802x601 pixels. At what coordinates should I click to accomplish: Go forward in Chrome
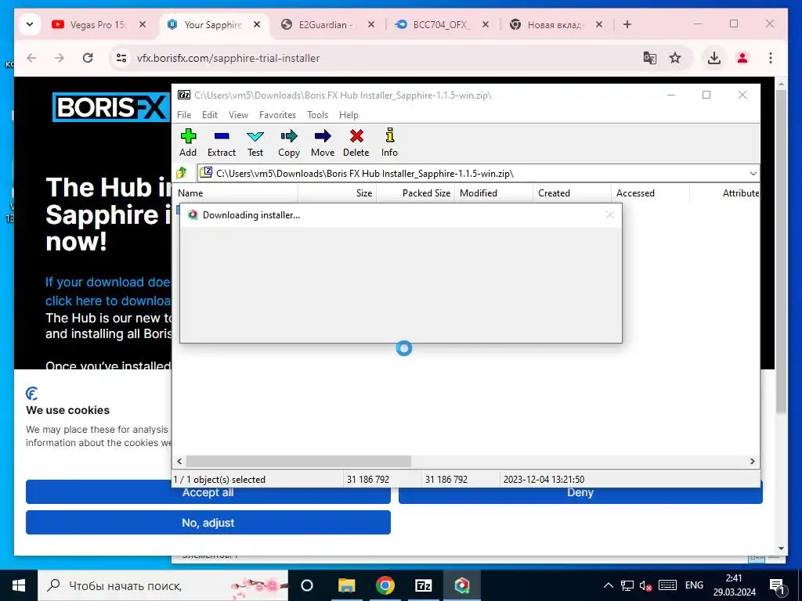[x=60, y=58]
